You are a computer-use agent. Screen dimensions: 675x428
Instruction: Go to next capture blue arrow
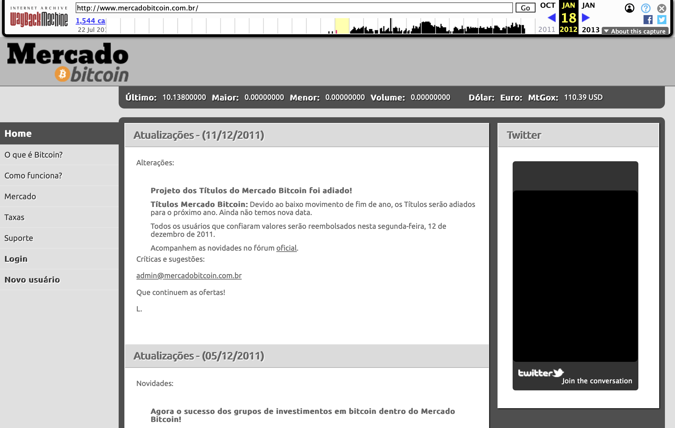coord(586,17)
